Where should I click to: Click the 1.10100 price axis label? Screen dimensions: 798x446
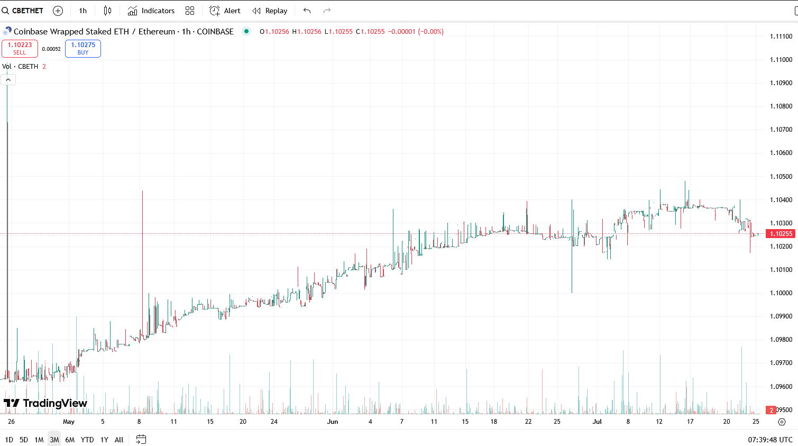[781, 270]
